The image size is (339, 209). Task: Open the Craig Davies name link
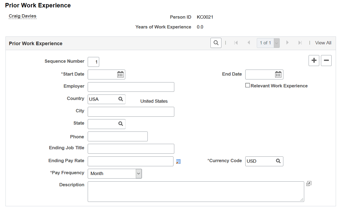pyautogui.click(x=22, y=16)
